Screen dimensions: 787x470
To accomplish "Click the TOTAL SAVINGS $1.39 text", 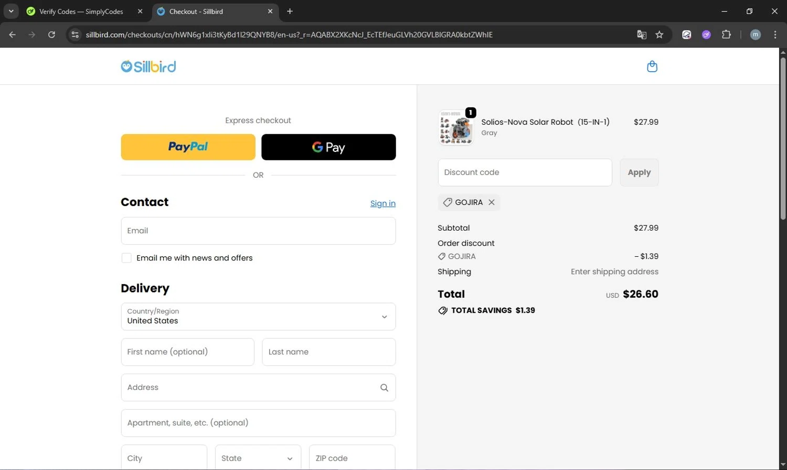I will [x=493, y=310].
